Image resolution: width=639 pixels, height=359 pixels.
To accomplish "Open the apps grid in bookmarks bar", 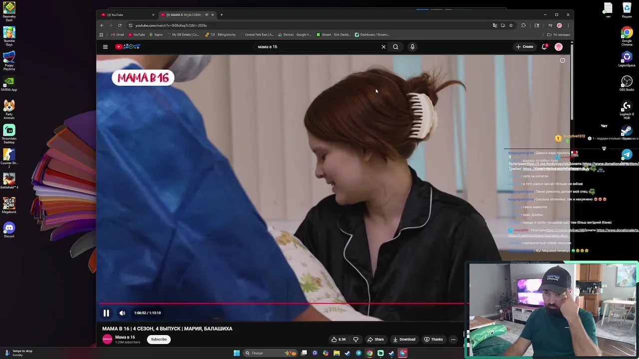I will [x=101, y=35].
